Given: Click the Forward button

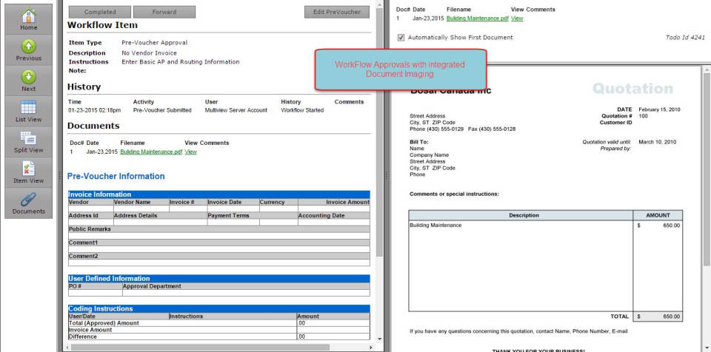Looking at the screenshot, I should [x=164, y=13].
